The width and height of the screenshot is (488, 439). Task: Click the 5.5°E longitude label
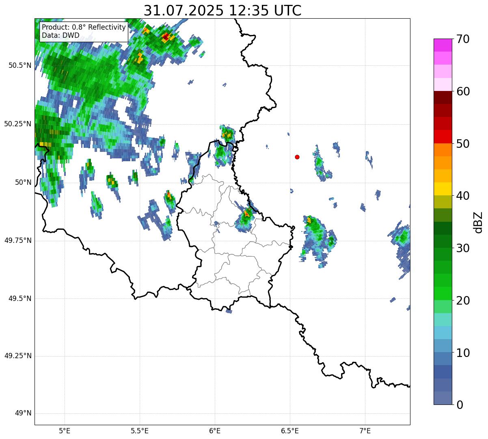tap(140, 430)
